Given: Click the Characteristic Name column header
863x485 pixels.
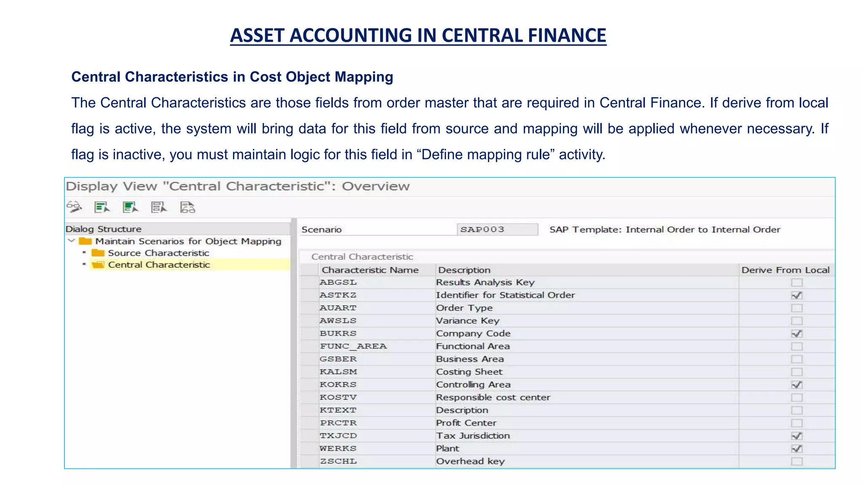Looking at the screenshot, I should pos(377,270).
